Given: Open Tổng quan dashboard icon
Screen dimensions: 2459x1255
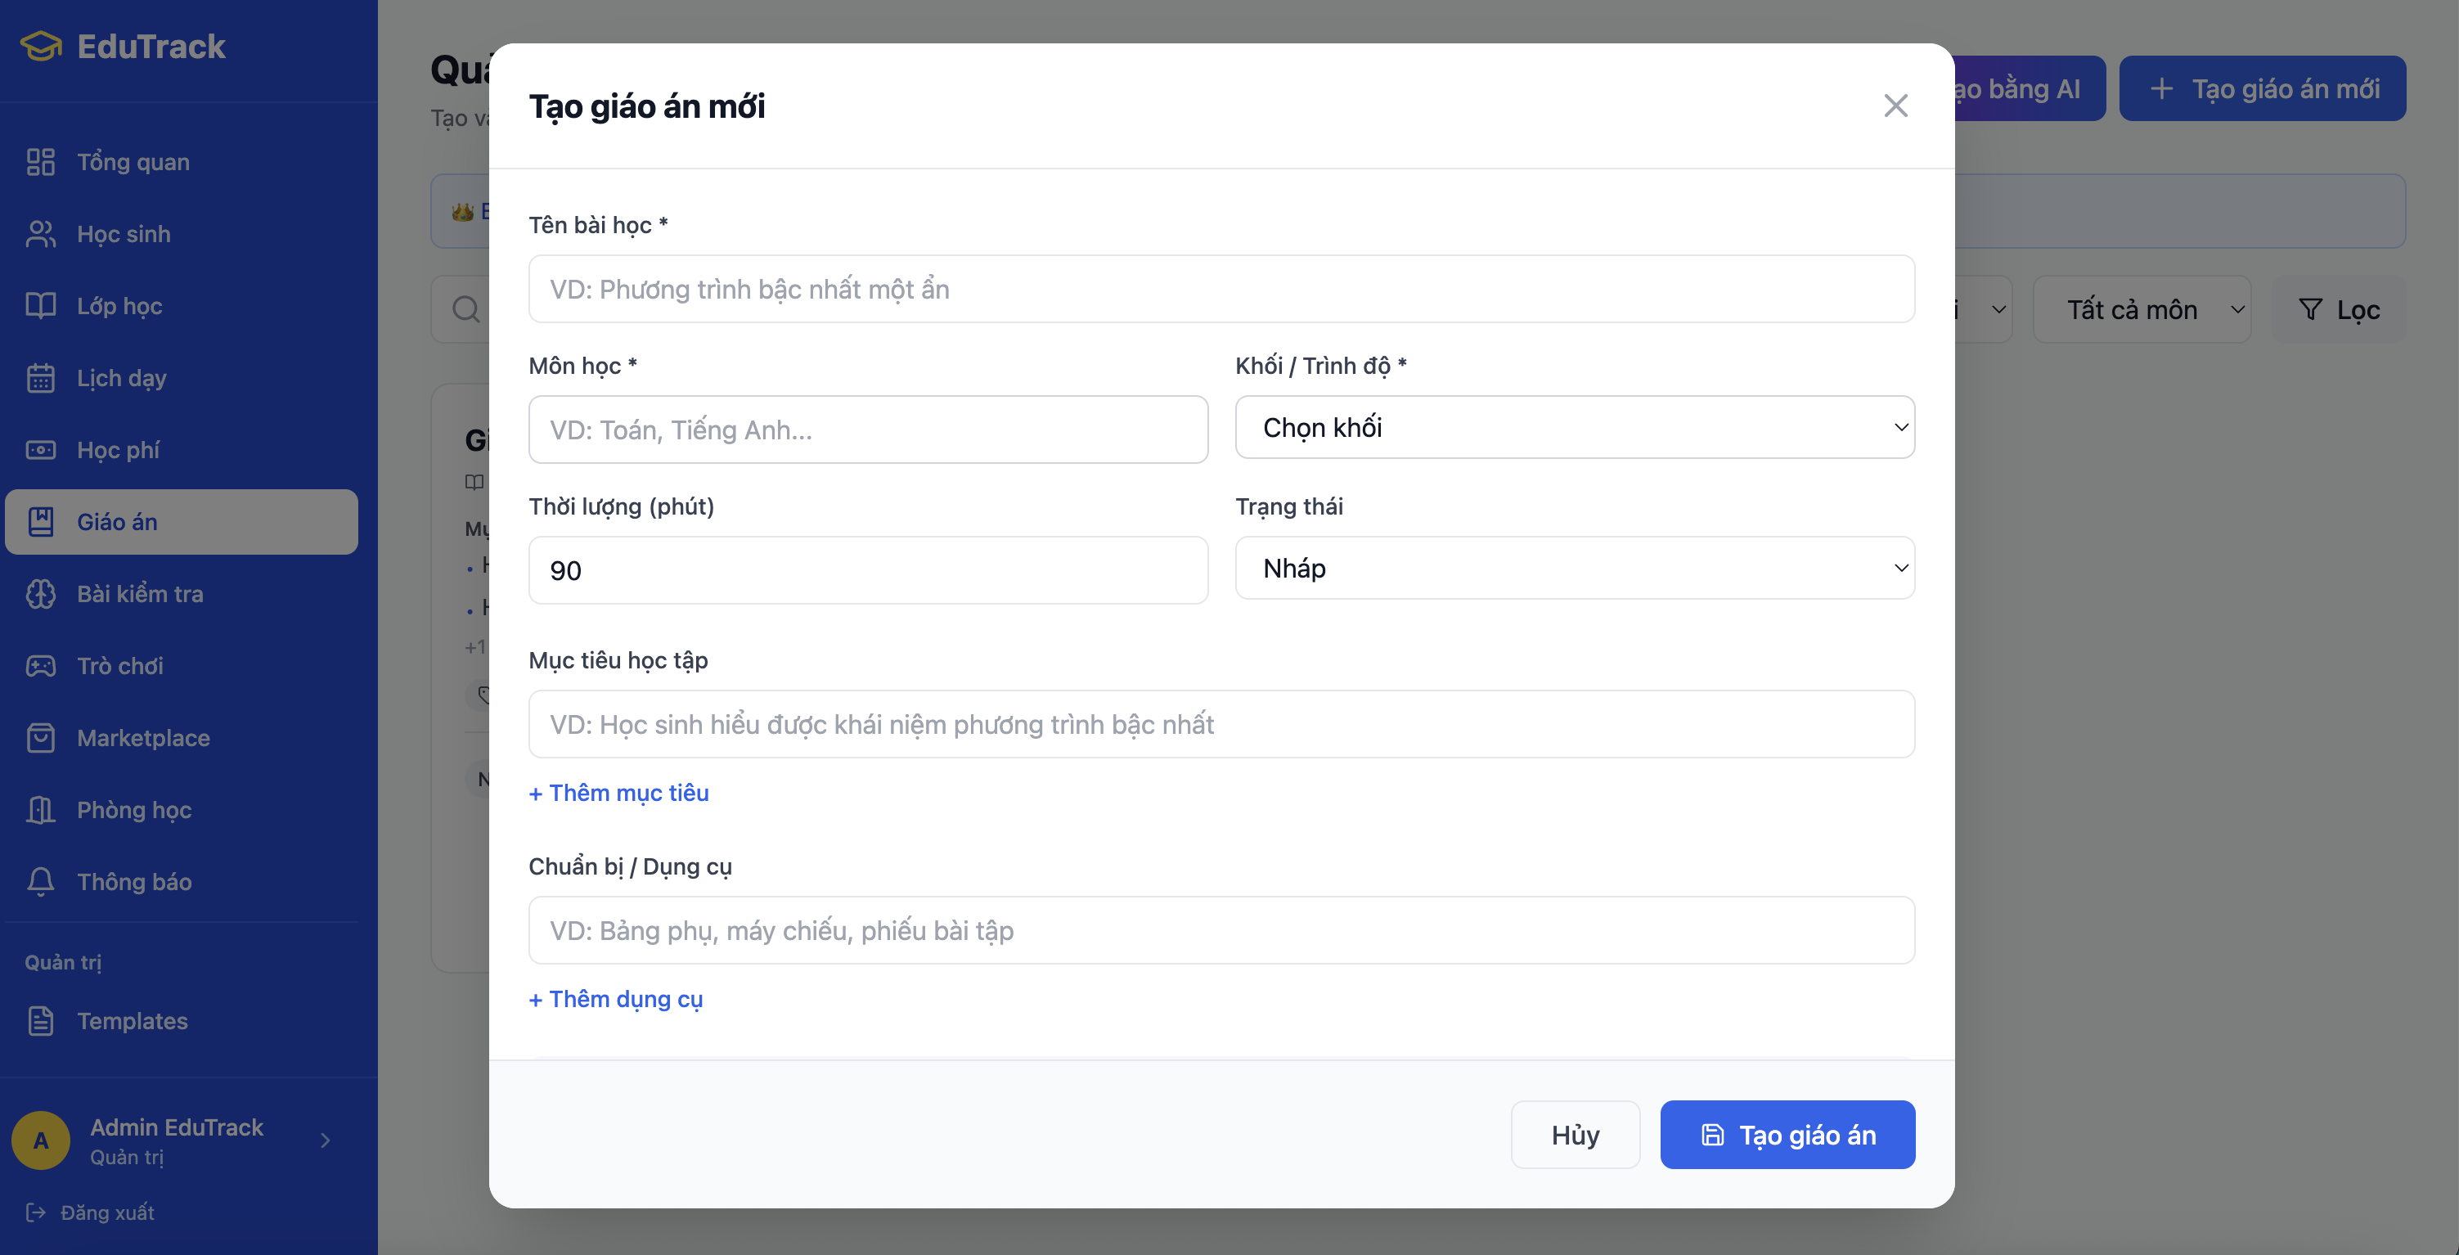Looking at the screenshot, I should pyautogui.click(x=40, y=162).
